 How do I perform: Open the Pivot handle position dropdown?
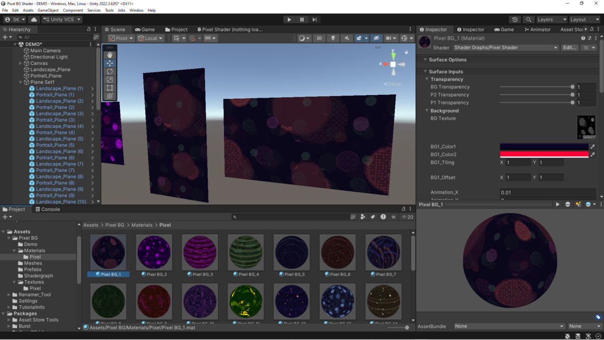121,38
